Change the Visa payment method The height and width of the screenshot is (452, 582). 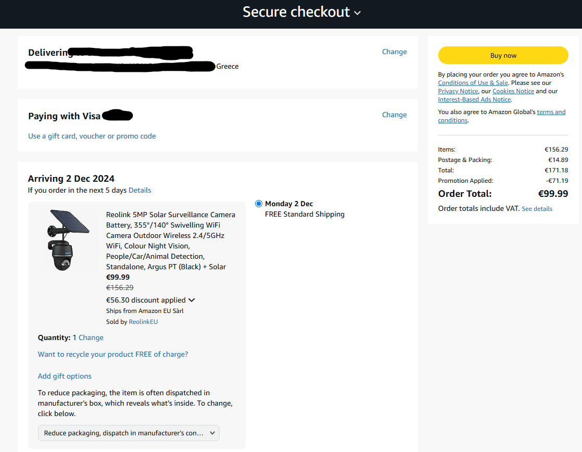(x=394, y=115)
